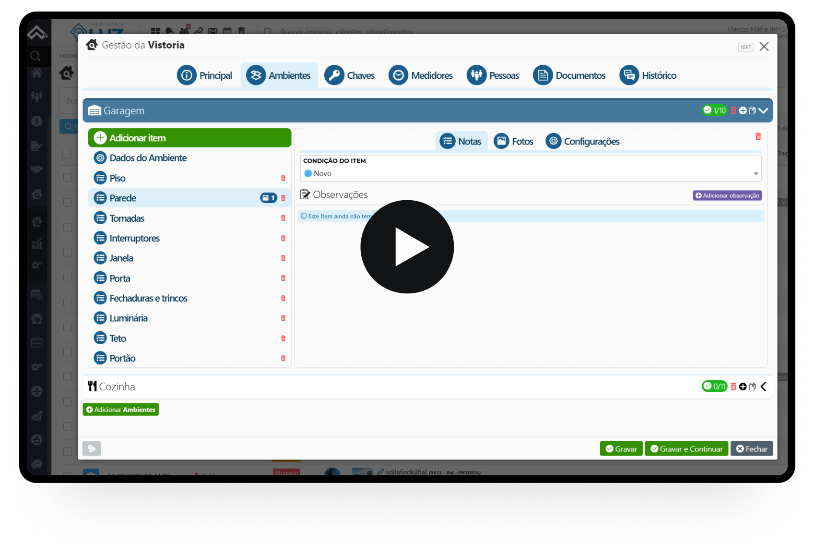Go to the Medidores tab
This screenshot has width=815, height=556.
coord(421,75)
